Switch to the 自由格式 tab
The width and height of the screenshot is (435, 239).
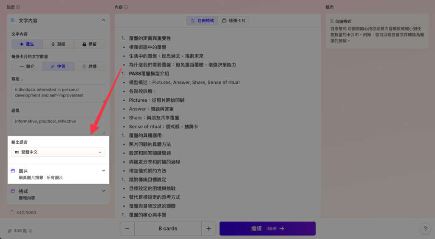tap(202, 20)
